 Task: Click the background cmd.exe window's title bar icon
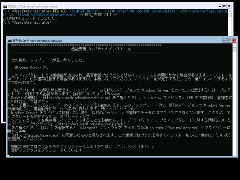pos(5,6)
